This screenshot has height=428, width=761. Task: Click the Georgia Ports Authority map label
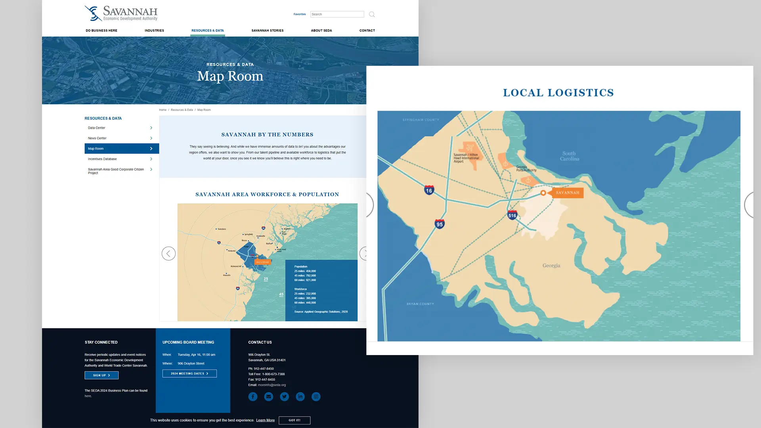pyautogui.click(x=526, y=168)
